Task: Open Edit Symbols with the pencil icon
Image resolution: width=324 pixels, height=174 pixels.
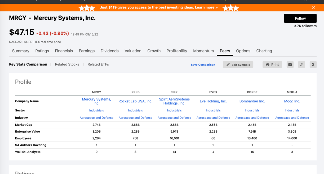Action: pyautogui.click(x=238, y=64)
